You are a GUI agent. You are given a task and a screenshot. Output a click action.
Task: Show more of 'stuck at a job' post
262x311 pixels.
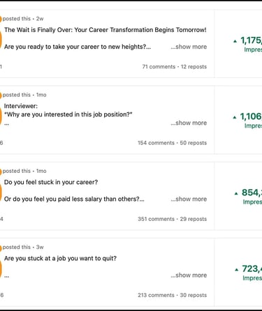pos(189,275)
